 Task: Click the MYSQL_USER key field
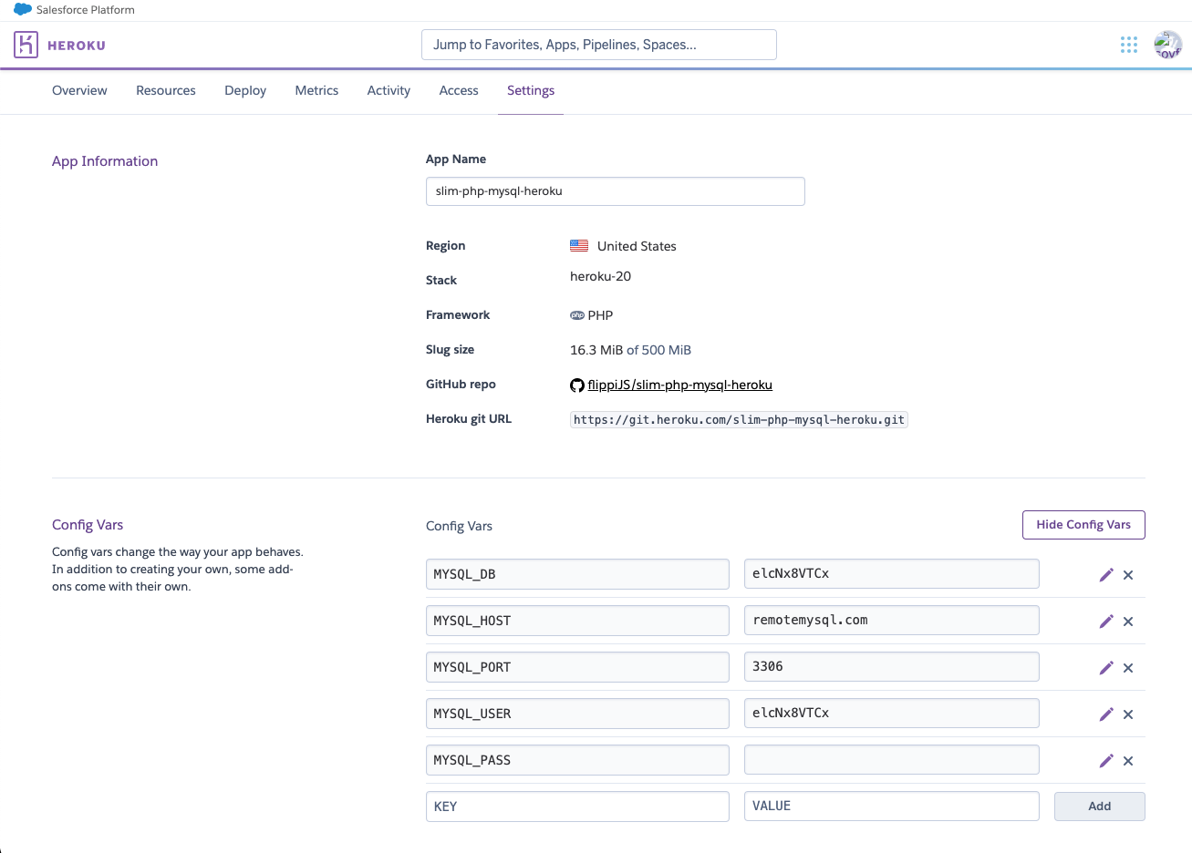pyautogui.click(x=577, y=714)
